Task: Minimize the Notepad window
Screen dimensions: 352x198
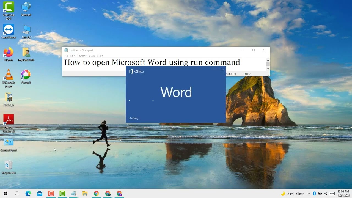Action: pos(243,50)
